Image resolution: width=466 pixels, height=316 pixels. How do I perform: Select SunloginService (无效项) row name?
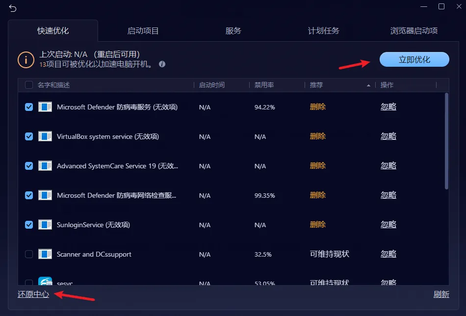(x=93, y=225)
